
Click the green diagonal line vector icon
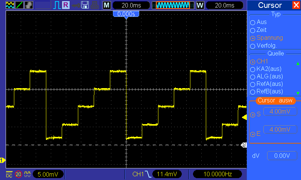(19, 5)
